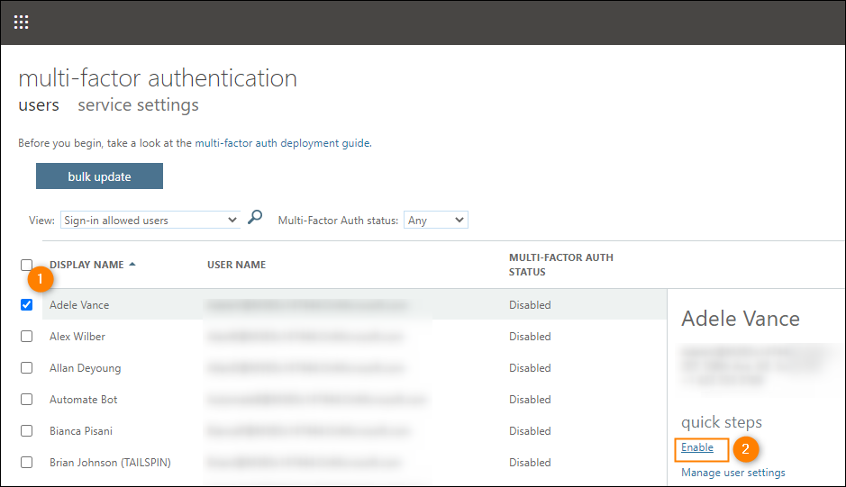Viewport: 846px width, 487px height.
Task: Open Manage user settings link
Action: point(733,473)
